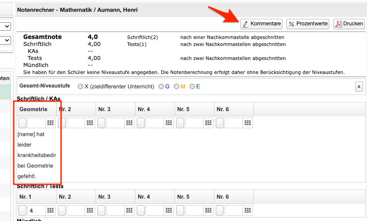Open the grid picker for KAs Nr. 4

coord(169,123)
